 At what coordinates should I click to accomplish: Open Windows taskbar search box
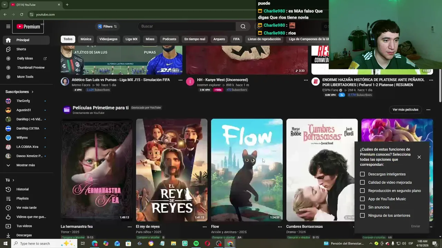click(x=44, y=244)
